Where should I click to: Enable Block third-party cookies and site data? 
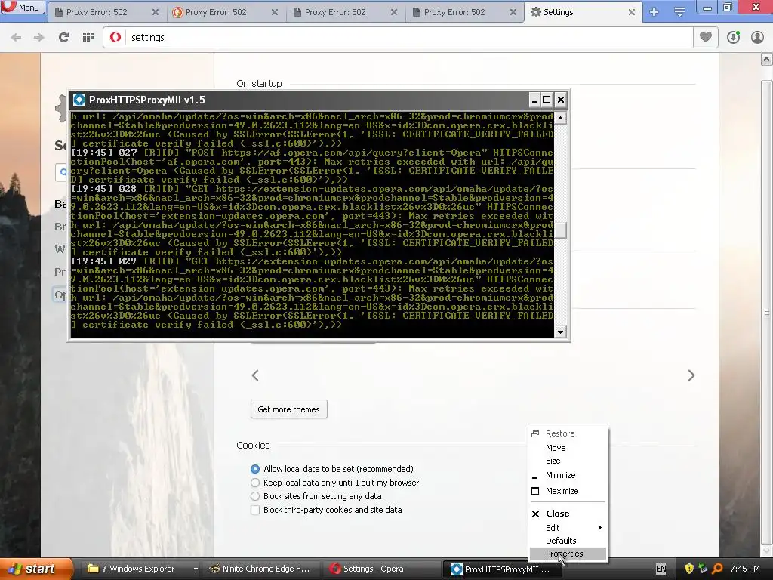pos(255,510)
